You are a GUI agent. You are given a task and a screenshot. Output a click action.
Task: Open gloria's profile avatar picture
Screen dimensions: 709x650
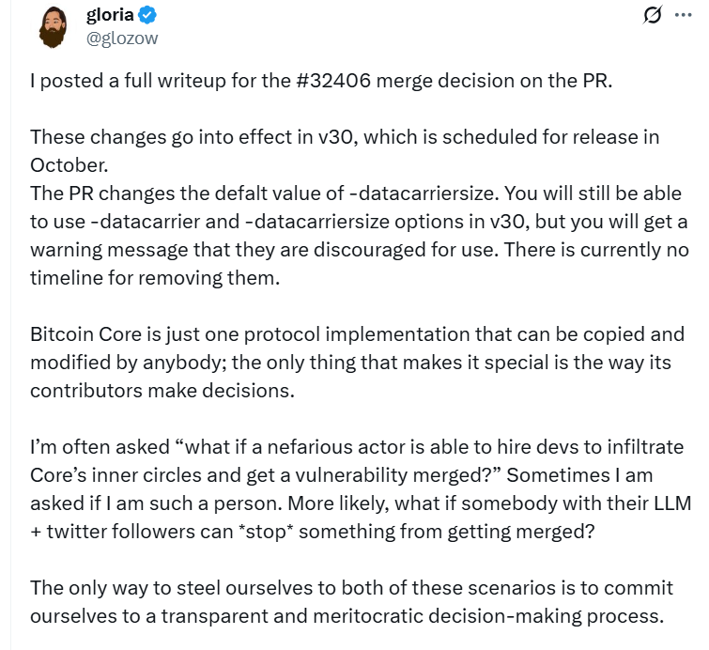pyautogui.click(x=53, y=27)
